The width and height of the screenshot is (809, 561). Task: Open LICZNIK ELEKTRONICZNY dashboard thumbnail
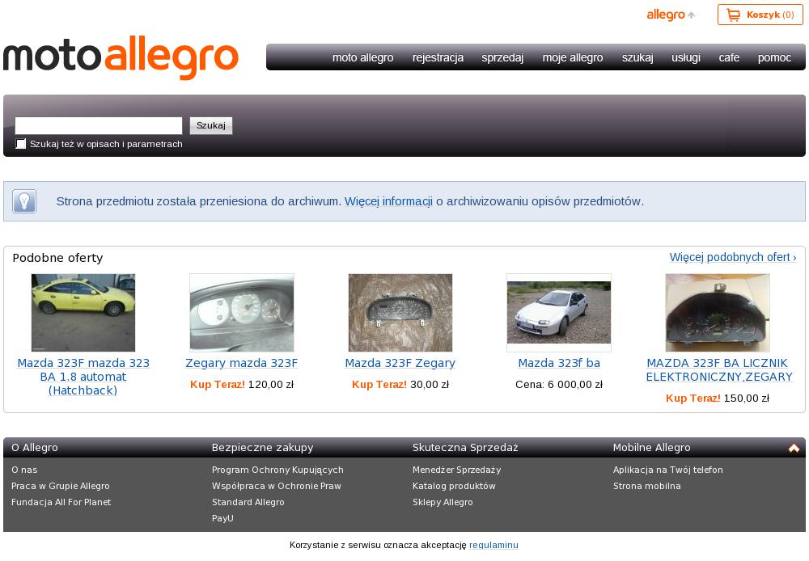point(718,313)
